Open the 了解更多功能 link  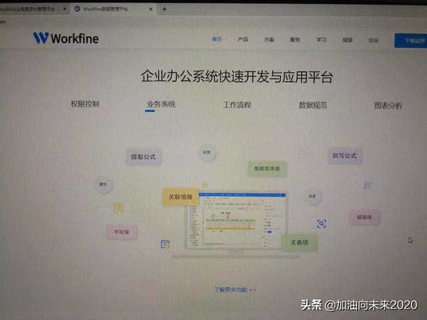click(x=236, y=289)
